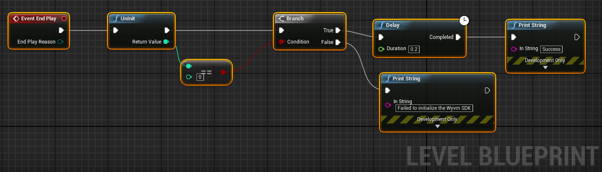Expand the failure Print String node options
This screenshot has height=172, width=602.
437,126
